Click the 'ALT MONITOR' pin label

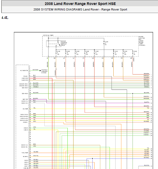(24, 70)
